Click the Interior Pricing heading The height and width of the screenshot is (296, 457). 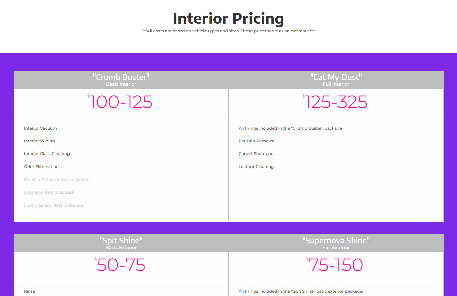(228, 18)
